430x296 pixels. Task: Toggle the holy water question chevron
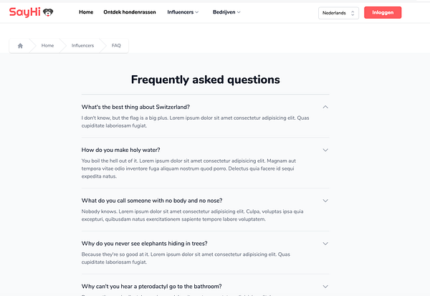tap(325, 150)
